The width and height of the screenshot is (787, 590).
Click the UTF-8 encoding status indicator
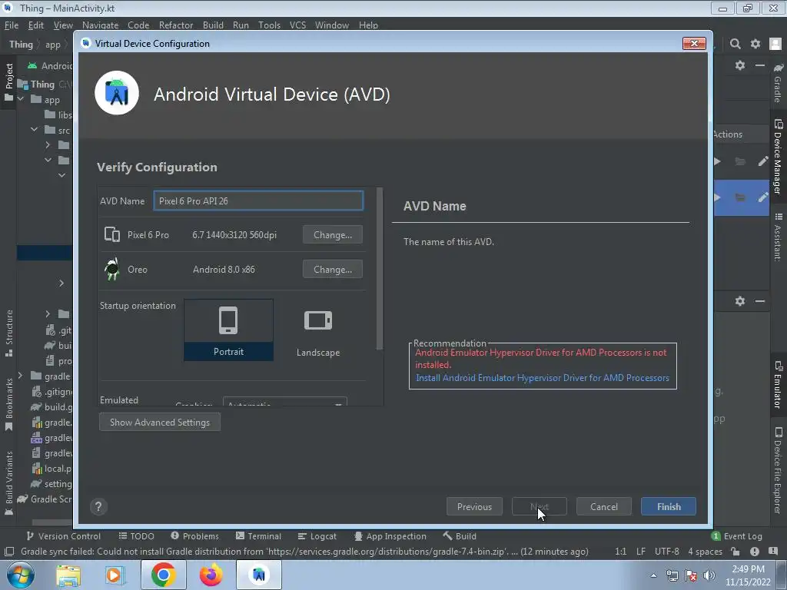click(666, 552)
